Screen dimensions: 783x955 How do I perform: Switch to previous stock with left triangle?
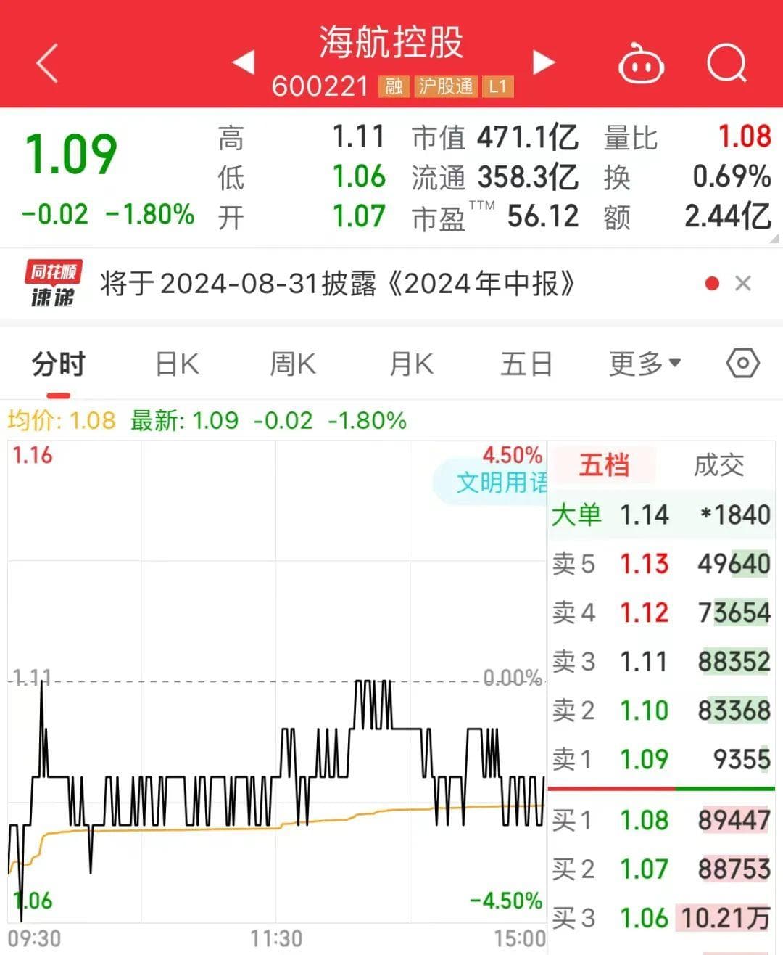click(x=244, y=62)
